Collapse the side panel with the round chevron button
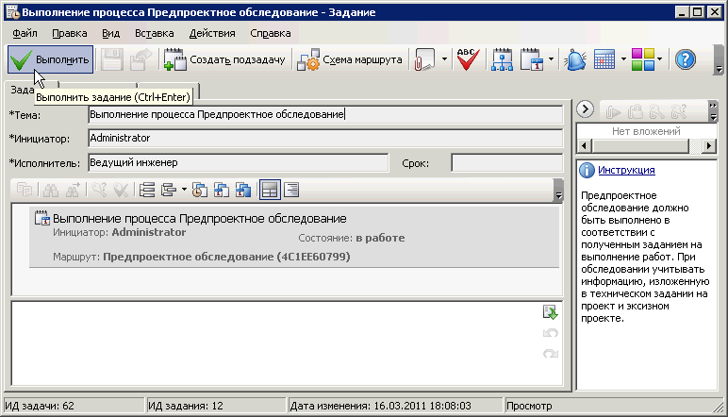The image size is (728, 417). (x=586, y=109)
